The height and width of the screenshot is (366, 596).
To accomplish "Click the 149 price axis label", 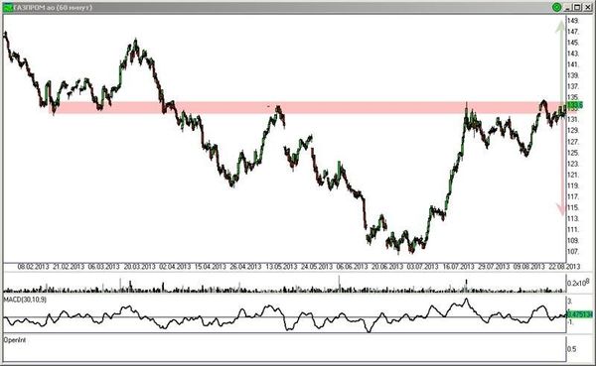I will (x=573, y=20).
